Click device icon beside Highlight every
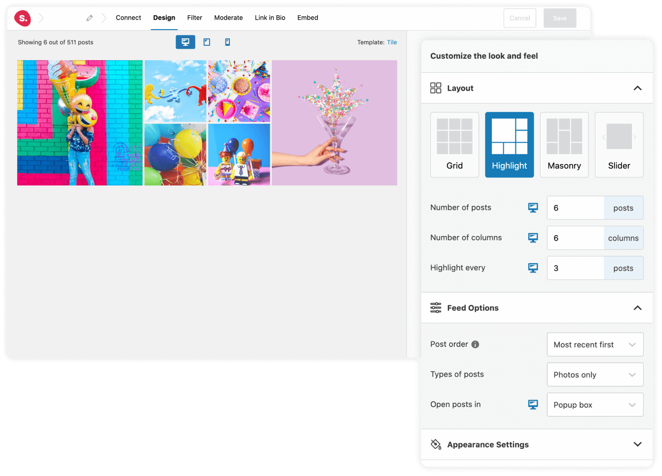Image resolution: width=662 pixels, height=476 pixels. pyautogui.click(x=533, y=268)
